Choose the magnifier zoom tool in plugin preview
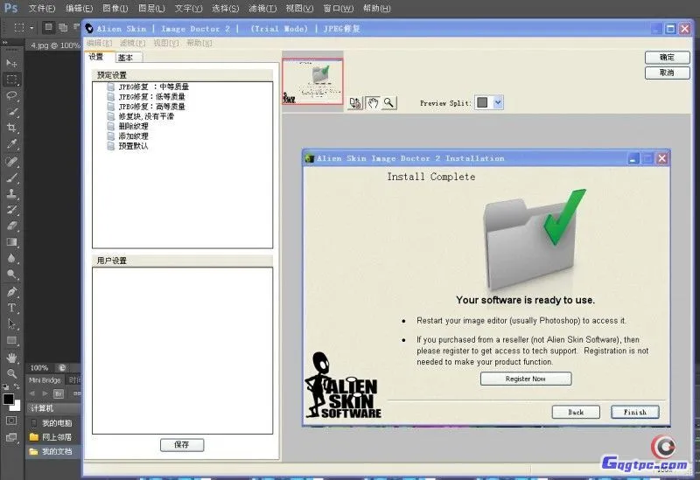700x480 pixels. pos(388,103)
